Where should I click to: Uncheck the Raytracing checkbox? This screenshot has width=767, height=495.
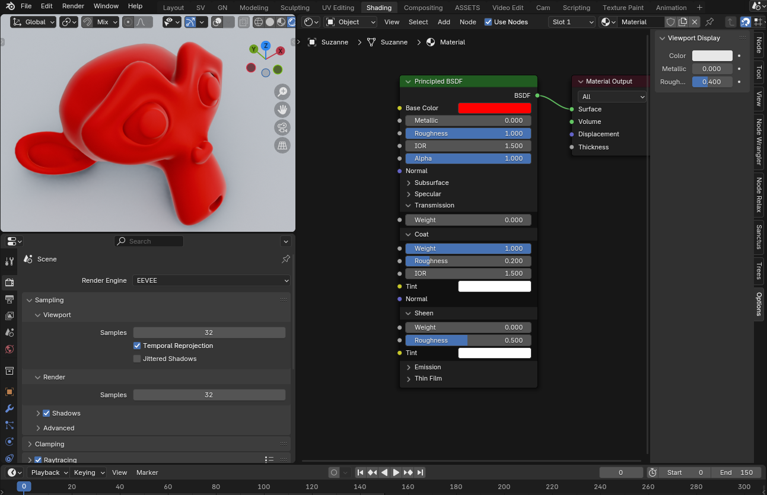(38, 460)
